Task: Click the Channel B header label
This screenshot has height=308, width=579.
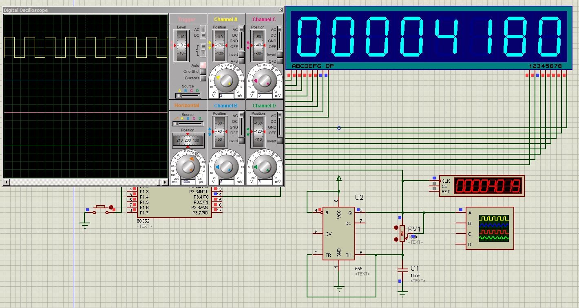Action: (x=226, y=106)
